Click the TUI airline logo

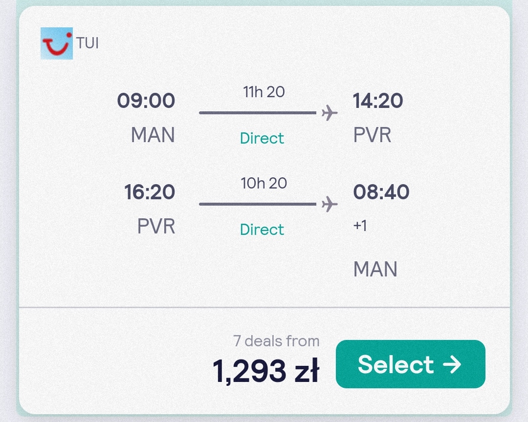(57, 43)
